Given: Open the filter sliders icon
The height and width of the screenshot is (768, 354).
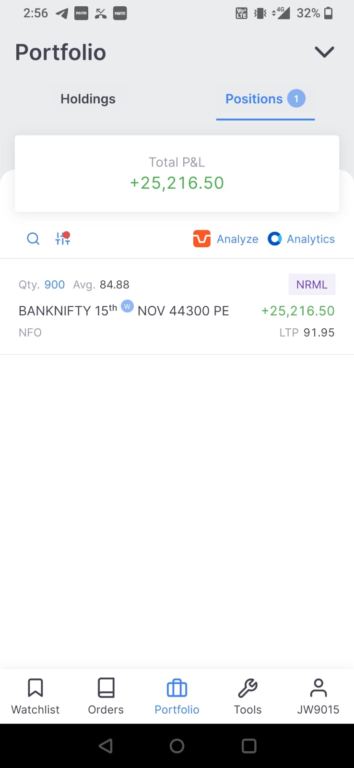Looking at the screenshot, I should pos(63,238).
